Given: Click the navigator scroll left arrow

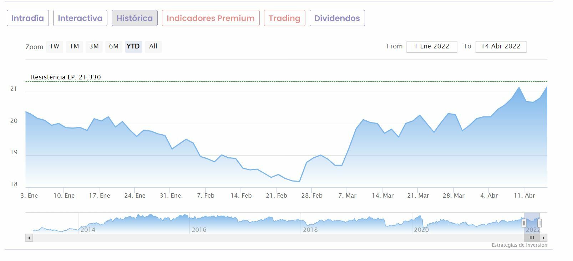Looking at the screenshot, I should click(29, 238).
